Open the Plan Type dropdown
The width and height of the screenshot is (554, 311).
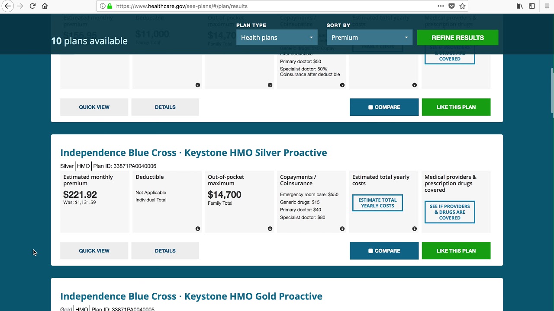tap(277, 38)
